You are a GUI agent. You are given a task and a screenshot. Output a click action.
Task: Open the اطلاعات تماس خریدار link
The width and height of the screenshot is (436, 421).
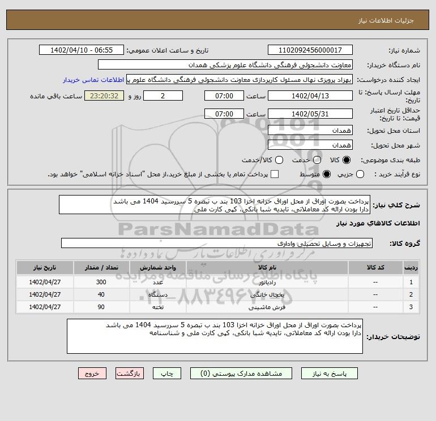pos(93,80)
